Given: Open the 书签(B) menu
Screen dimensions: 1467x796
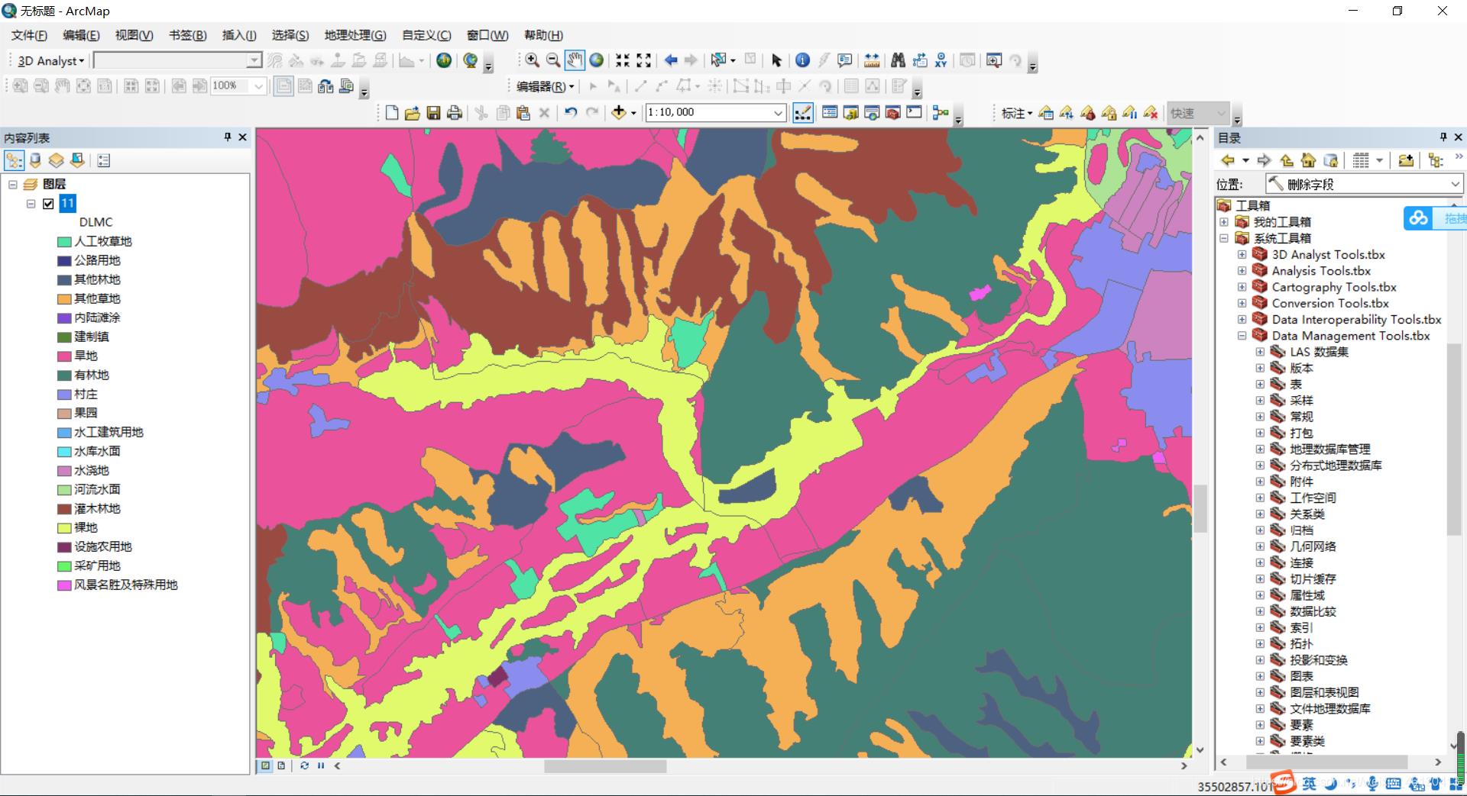Looking at the screenshot, I should [x=187, y=35].
